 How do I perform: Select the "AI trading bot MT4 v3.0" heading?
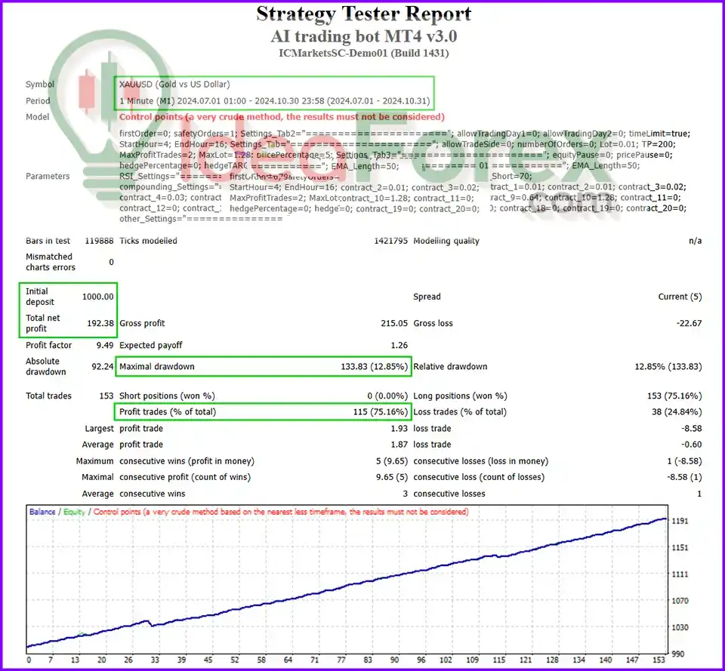(x=363, y=36)
